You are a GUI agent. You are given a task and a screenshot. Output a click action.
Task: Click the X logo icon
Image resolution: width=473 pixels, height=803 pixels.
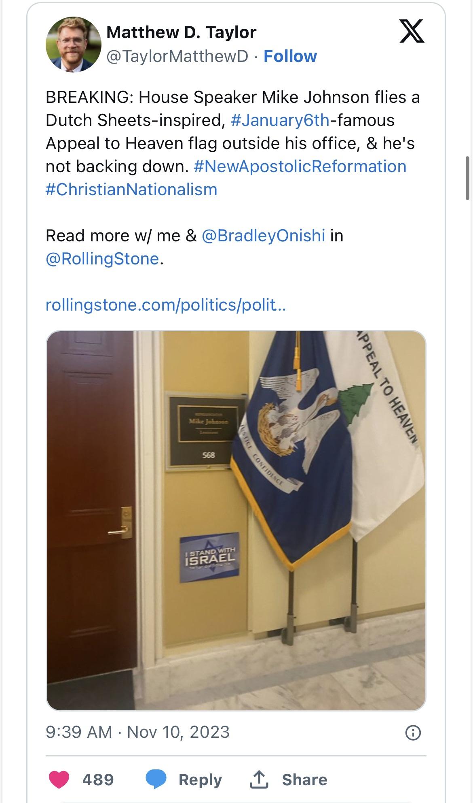pos(412,32)
